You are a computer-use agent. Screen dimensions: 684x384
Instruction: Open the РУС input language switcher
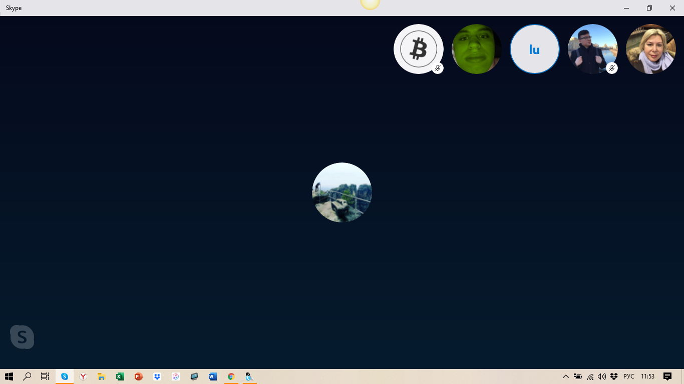pyautogui.click(x=628, y=376)
